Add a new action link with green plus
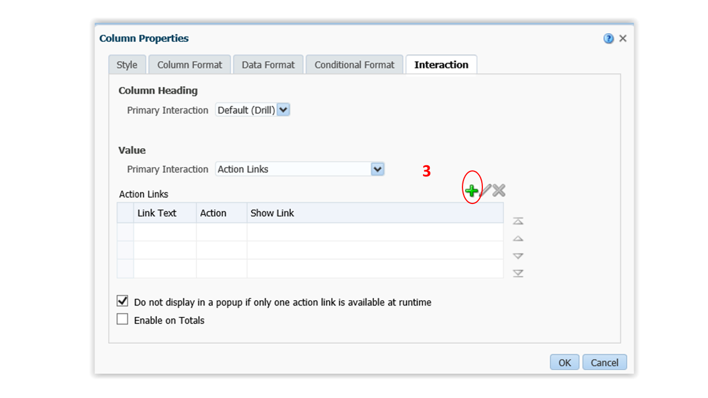The width and height of the screenshot is (708, 398). (471, 191)
